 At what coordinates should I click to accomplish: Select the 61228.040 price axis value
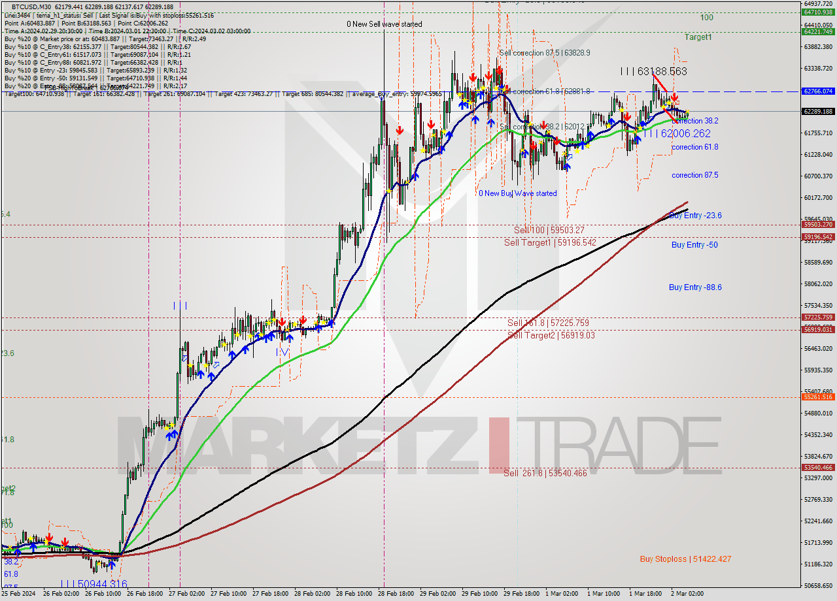click(818, 154)
